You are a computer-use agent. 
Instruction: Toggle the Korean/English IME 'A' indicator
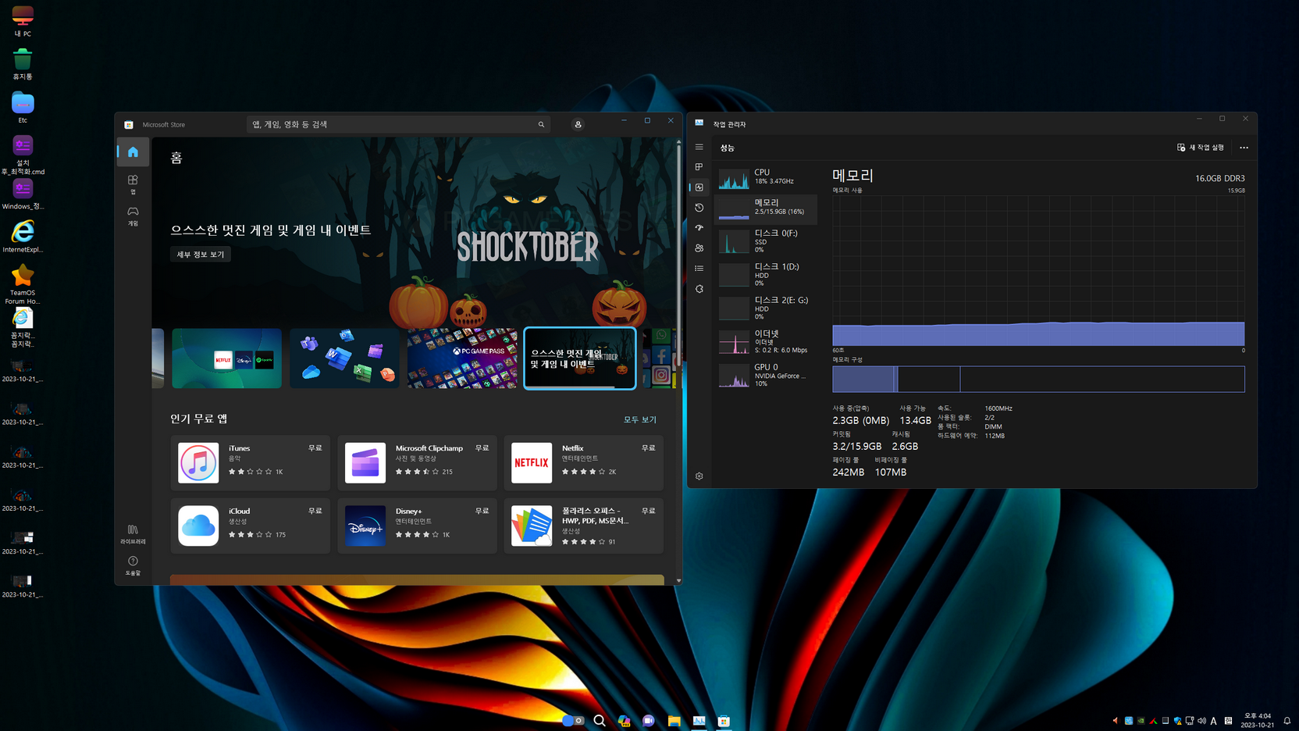1214,721
